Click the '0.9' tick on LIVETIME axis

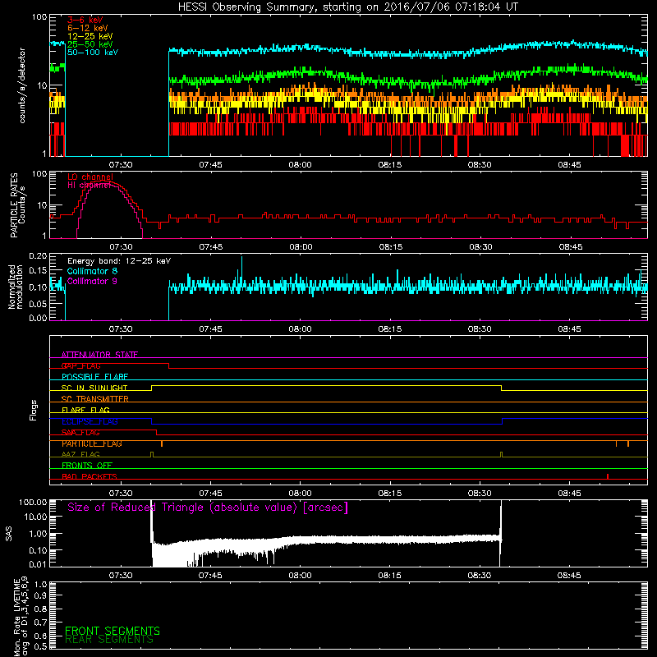click(x=40, y=596)
